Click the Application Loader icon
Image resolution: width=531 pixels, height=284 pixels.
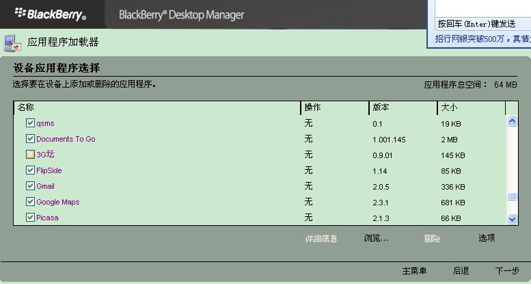click(12, 43)
